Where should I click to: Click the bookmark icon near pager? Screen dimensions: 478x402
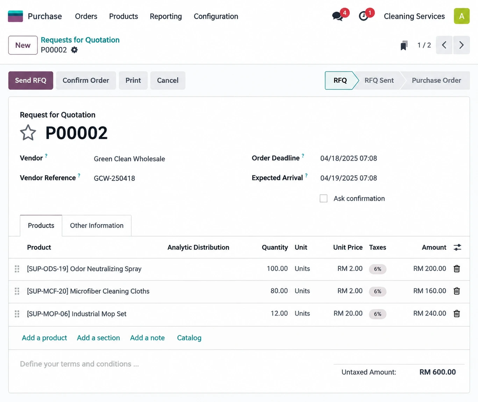[404, 45]
